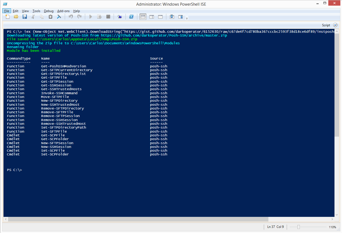Open the toolbar overflow options arrow
The width and height of the screenshot is (342, 233).
point(187,18)
